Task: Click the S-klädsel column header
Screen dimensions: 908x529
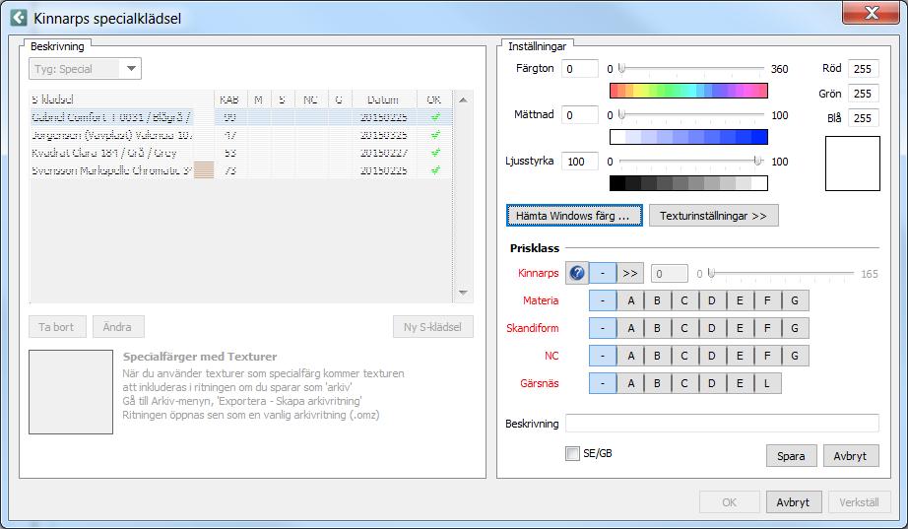Action: 121,99
